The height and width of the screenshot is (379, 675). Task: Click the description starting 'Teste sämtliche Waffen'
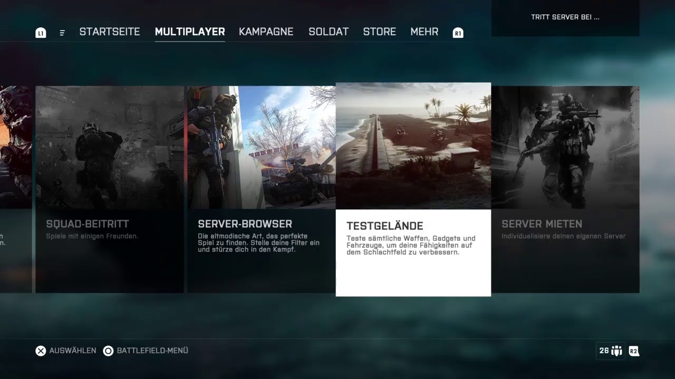pyautogui.click(x=411, y=245)
